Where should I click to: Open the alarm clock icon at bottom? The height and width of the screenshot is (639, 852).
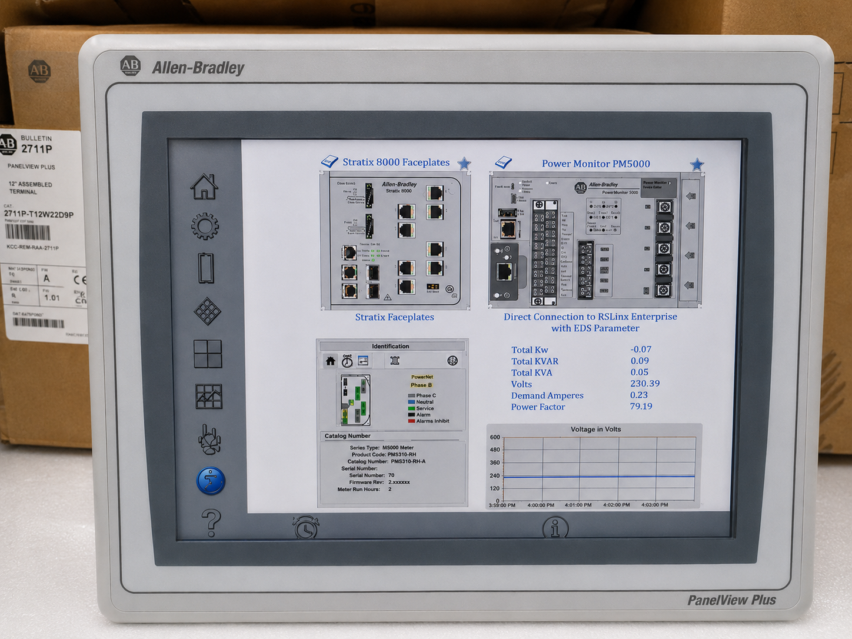click(306, 527)
